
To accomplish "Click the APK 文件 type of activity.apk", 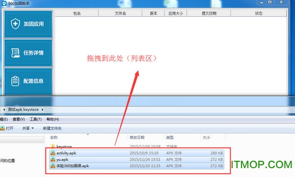I will coord(174,153).
